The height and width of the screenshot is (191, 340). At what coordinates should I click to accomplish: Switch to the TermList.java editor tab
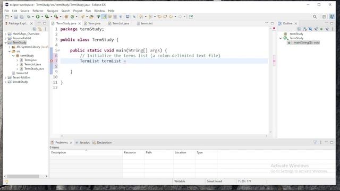coord(119,23)
